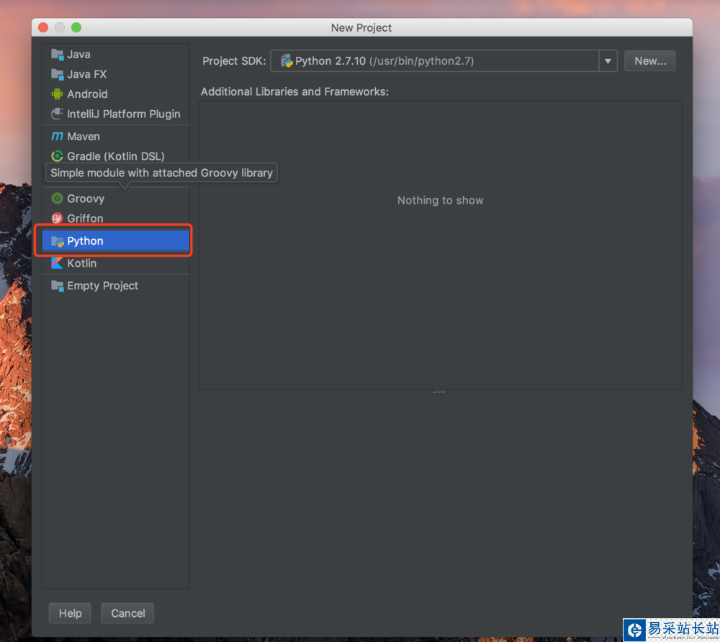Click the Gradle (Kotlin DSL) circular icon
720x642 pixels.
click(57, 156)
